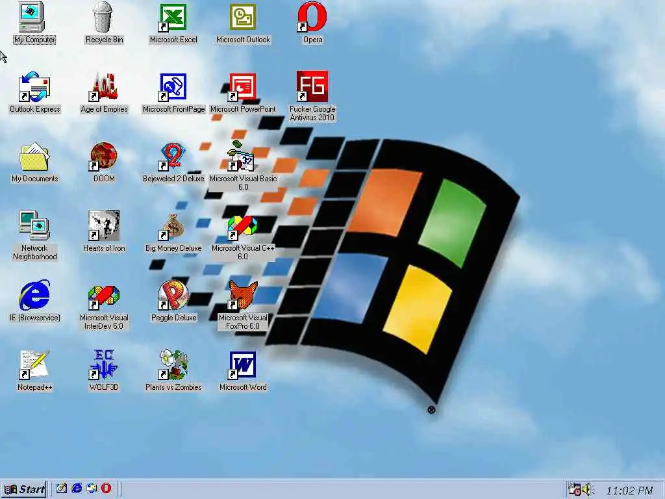Screen dimensions: 665x499
Task: Click the Show Desktop quick launch icon
Action: (62, 489)
